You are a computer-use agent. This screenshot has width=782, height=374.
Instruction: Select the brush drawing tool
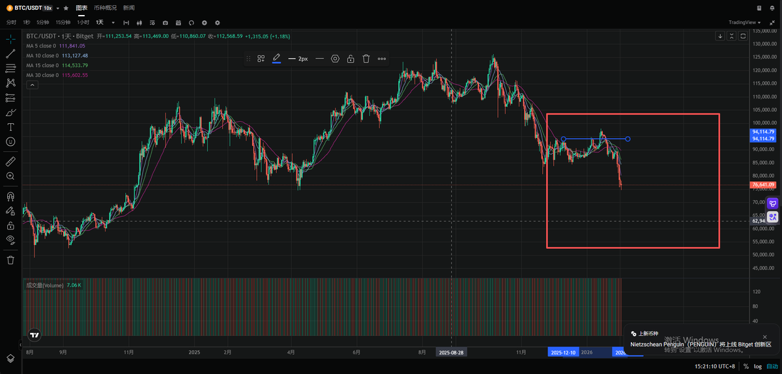click(10, 112)
